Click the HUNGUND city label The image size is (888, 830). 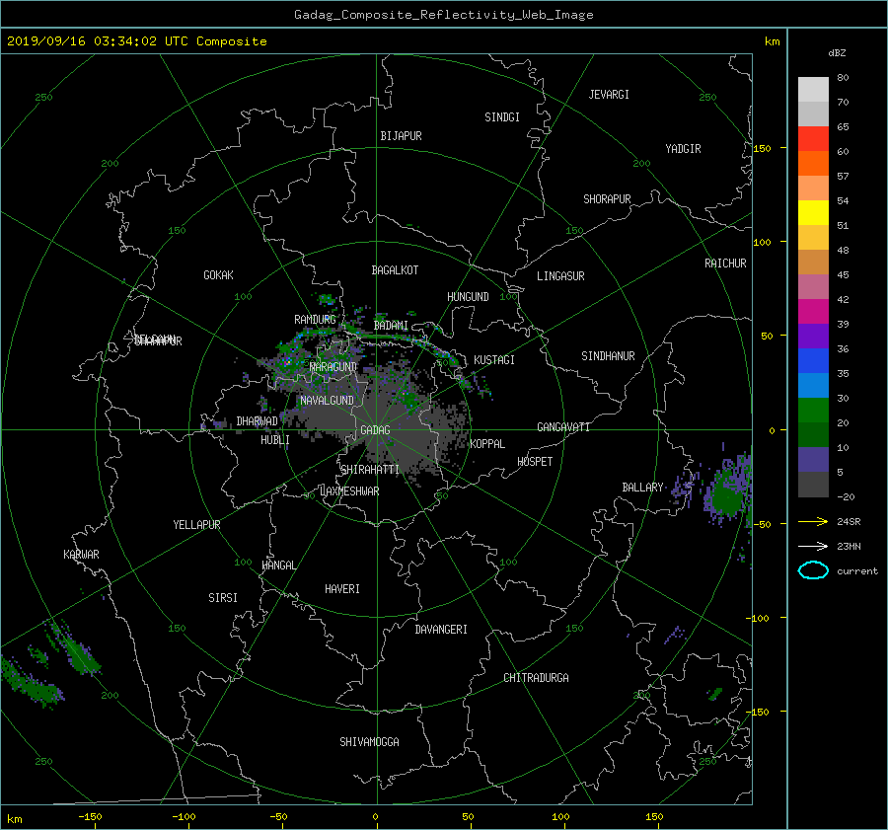tap(468, 297)
